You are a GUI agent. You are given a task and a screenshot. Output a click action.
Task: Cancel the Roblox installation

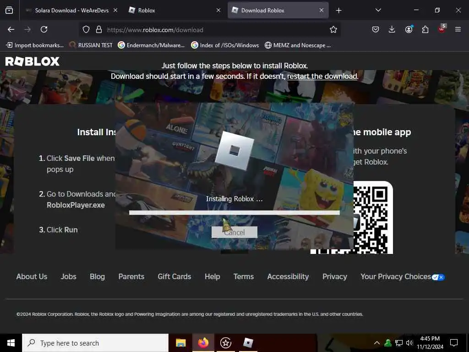tap(234, 232)
